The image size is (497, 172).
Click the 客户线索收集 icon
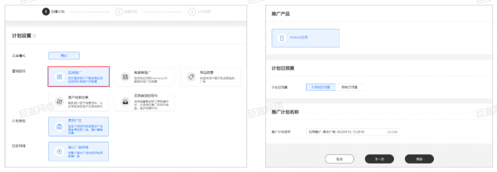(59, 101)
